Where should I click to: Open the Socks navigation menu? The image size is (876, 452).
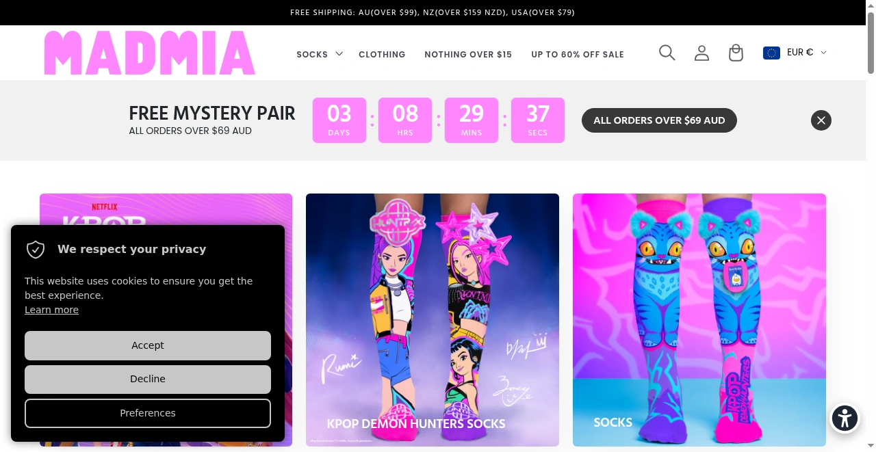pos(312,54)
